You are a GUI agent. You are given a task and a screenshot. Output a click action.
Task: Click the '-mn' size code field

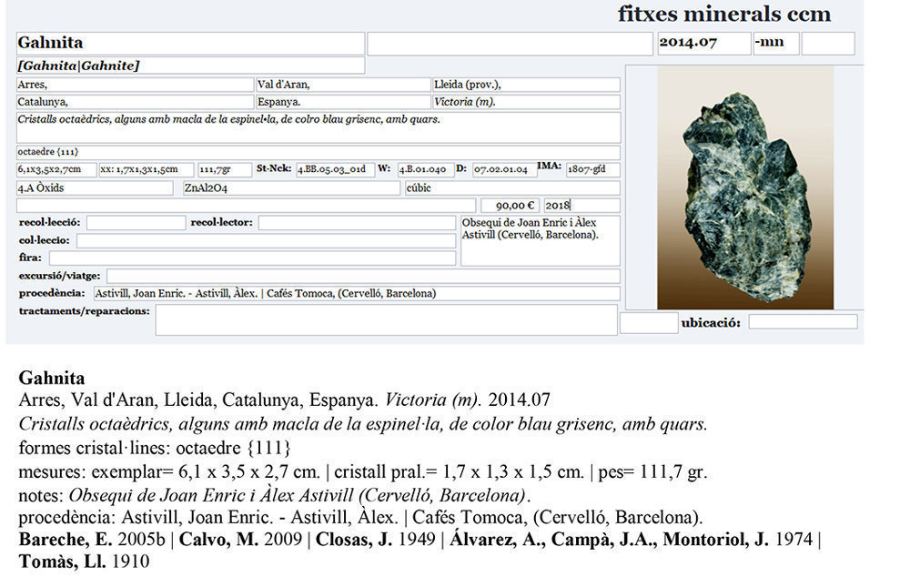[x=776, y=44]
